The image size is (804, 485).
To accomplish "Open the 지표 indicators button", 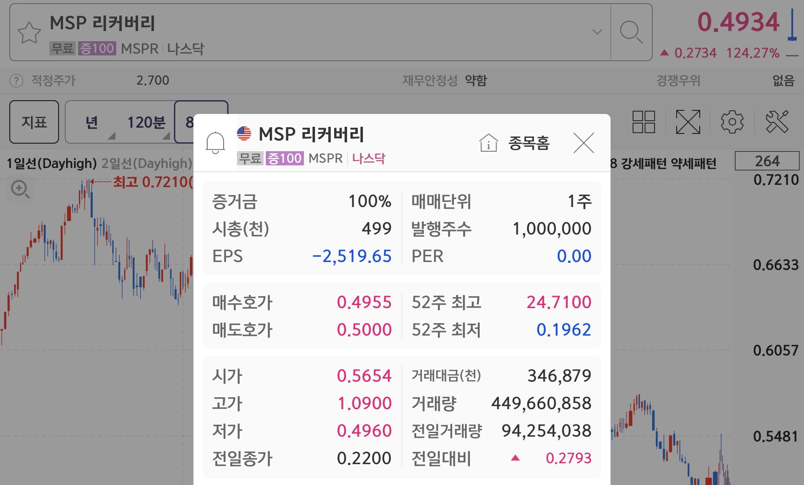I will click(34, 122).
